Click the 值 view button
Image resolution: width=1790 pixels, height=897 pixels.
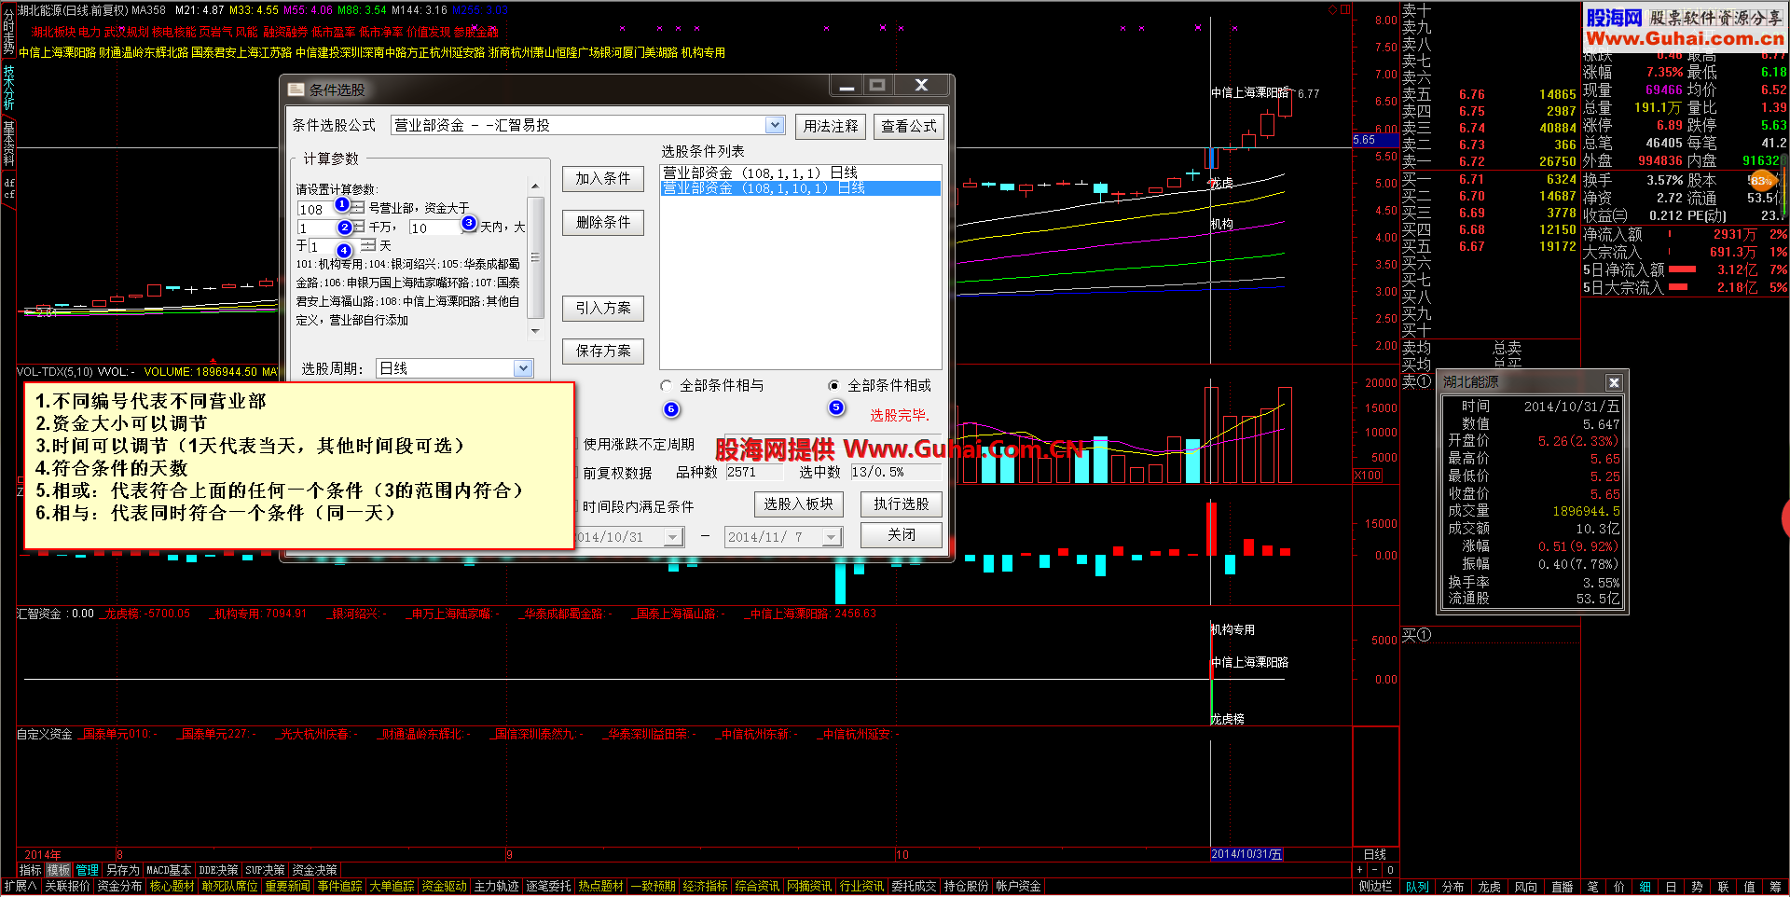coord(1750,887)
